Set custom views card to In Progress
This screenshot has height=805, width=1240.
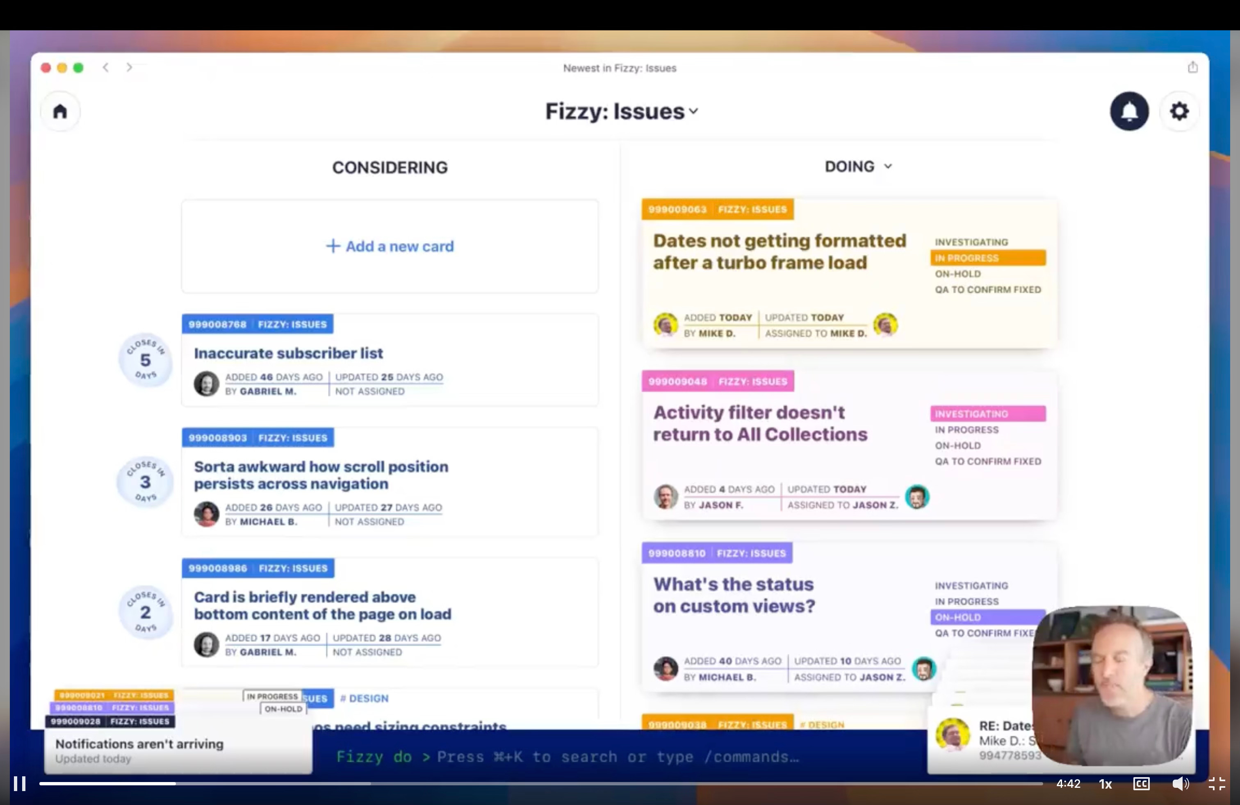(x=966, y=601)
